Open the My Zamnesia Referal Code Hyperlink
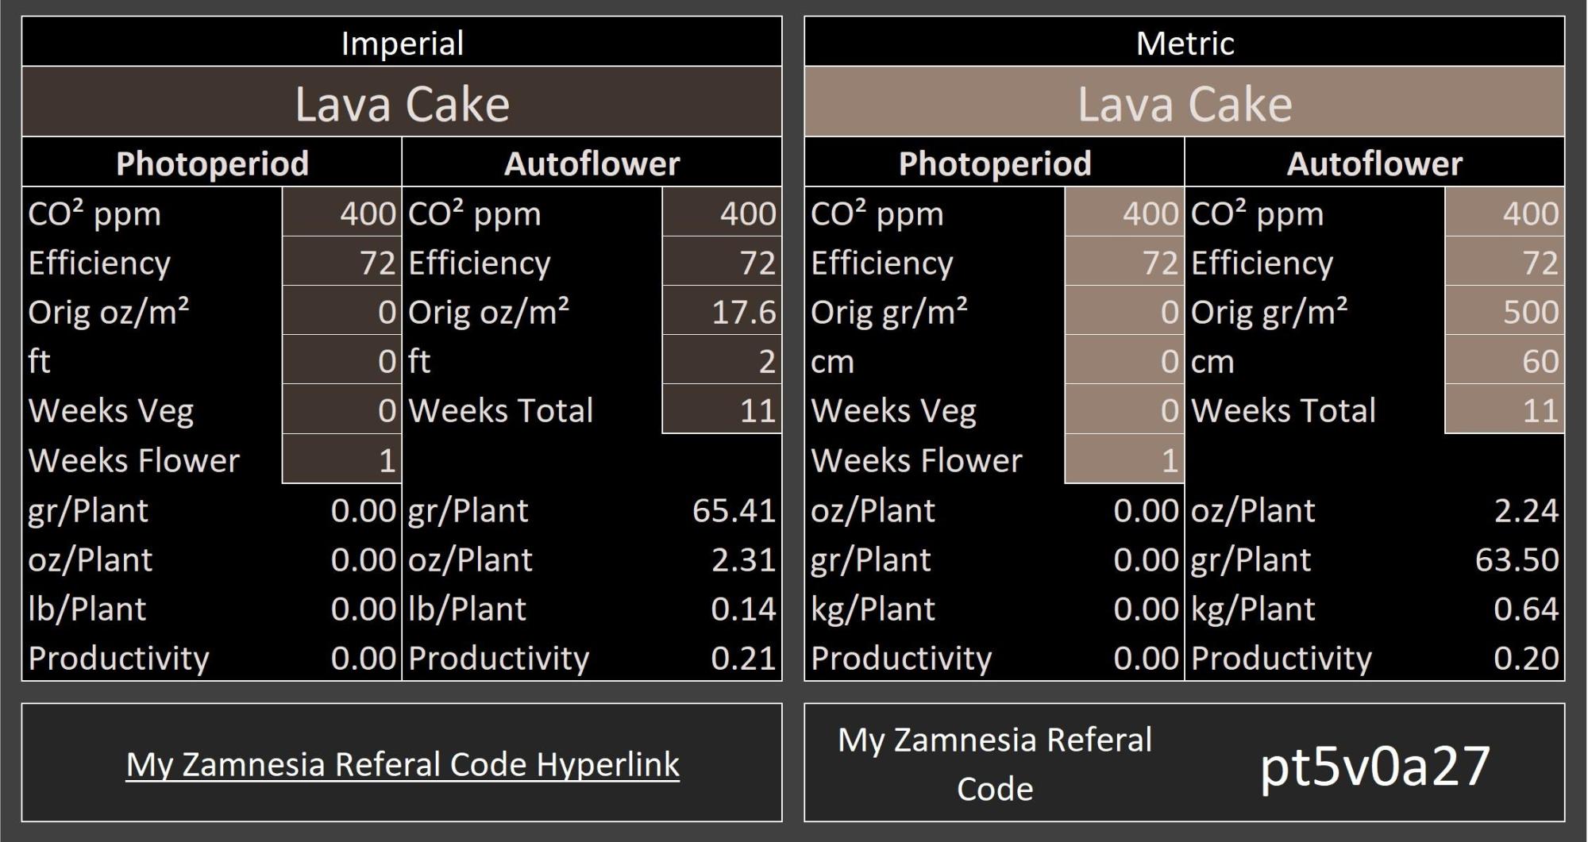Image resolution: width=1588 pixels, height=842 pixels. 403,764
